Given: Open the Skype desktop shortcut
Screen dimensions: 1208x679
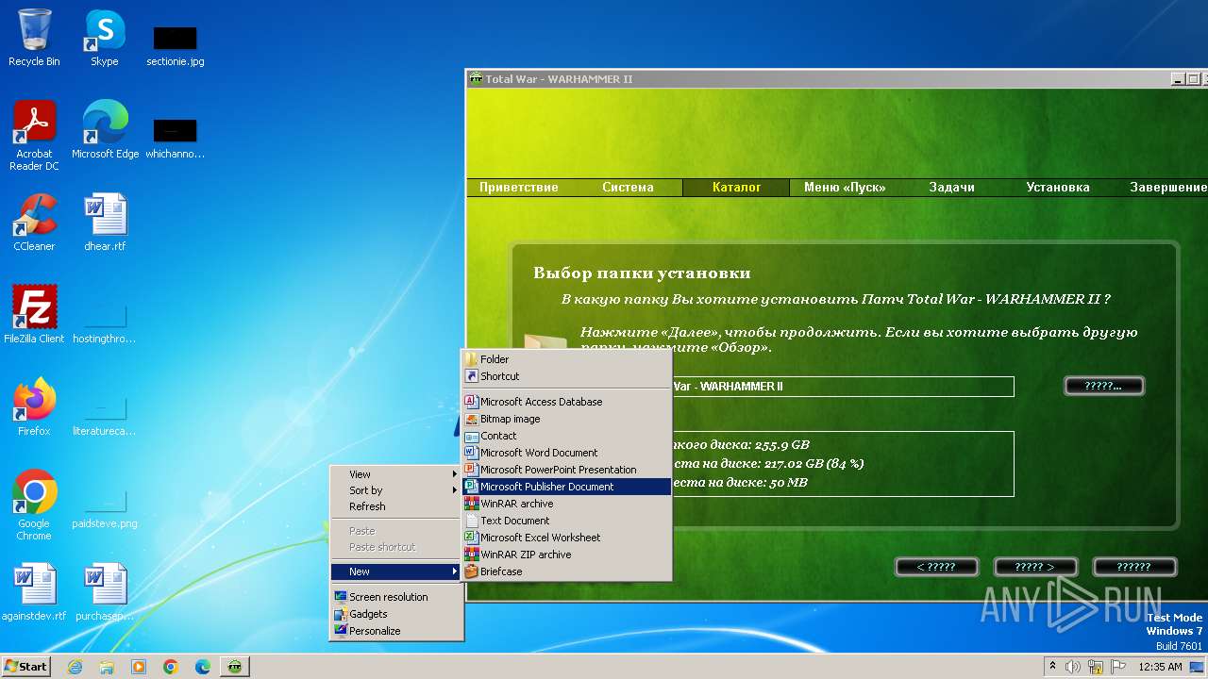Looking at the screenshot, I should 104,38.
